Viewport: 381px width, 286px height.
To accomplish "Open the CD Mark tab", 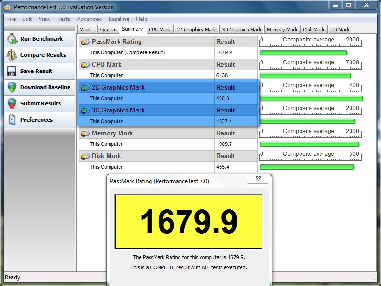I will point(340,30).
